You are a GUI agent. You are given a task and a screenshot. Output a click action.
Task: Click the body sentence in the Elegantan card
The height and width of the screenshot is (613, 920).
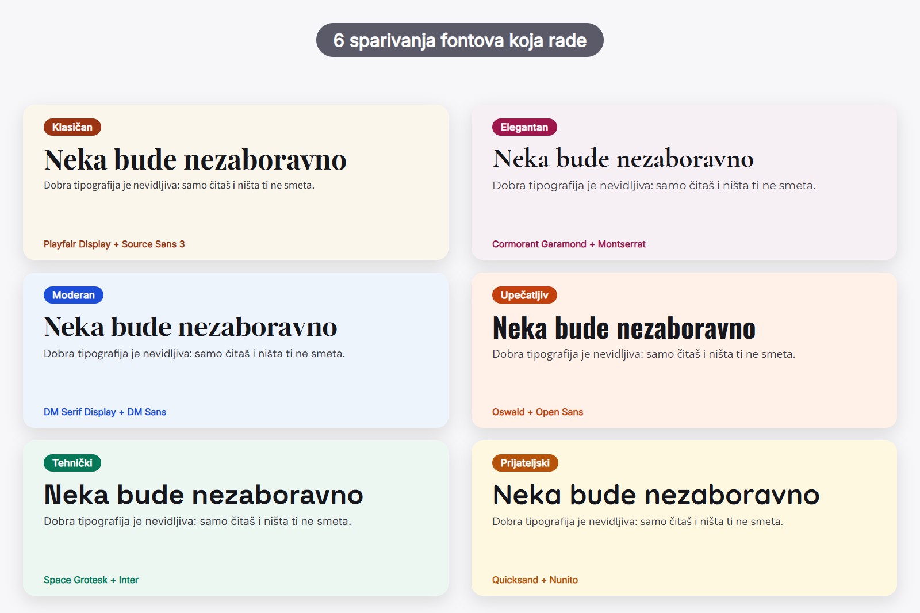(x=654, y=186)
